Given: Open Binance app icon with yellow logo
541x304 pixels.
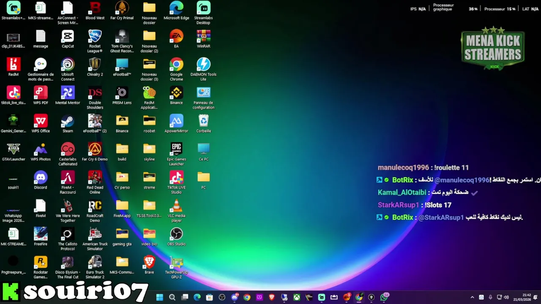Looking at the screenshot, I should click(x=176, y=95).
